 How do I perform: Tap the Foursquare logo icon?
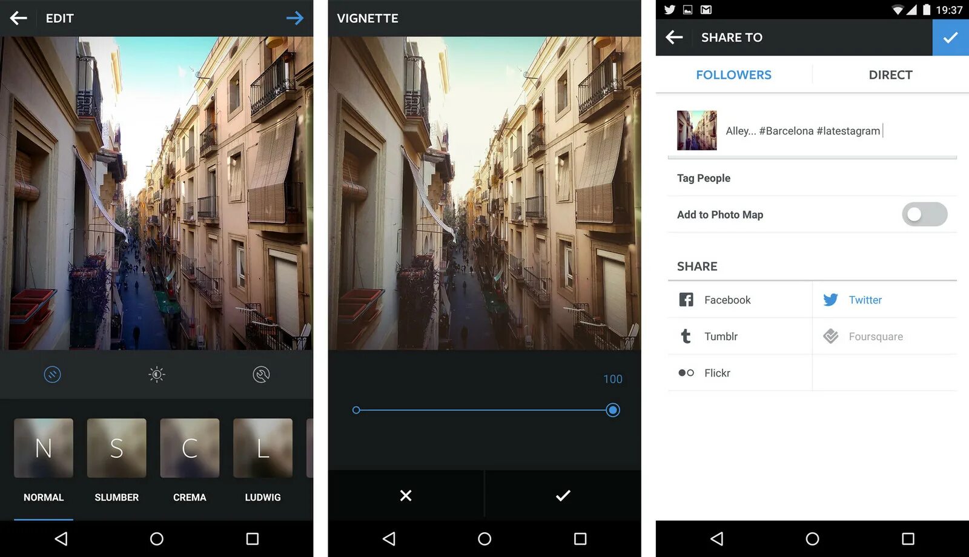(831, 336)
